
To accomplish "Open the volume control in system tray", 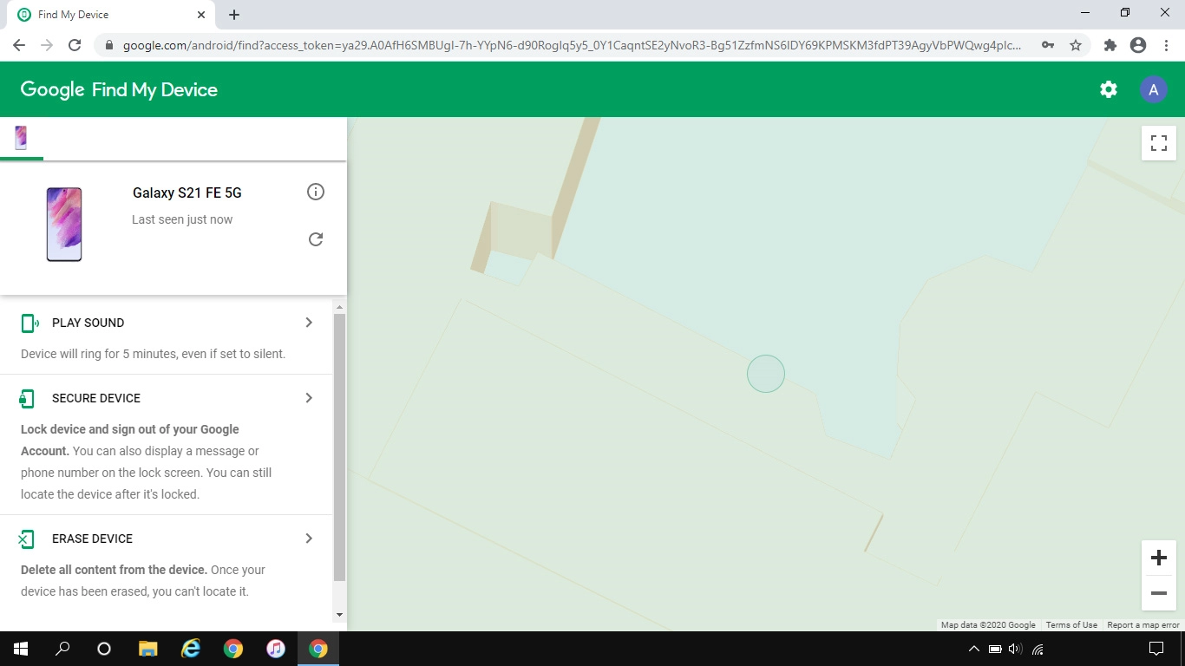I will [x=1016, y=649].
